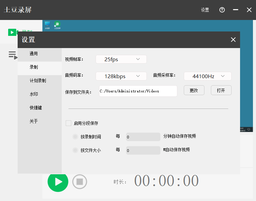Click the computer desktop icon in preview
256x201 pixels.
click(47, 25)
